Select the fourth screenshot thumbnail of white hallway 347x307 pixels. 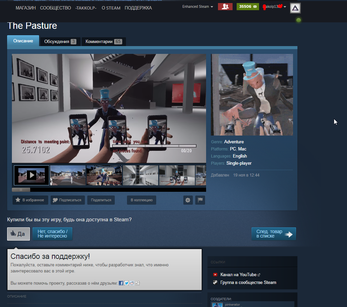click(141, 176)
